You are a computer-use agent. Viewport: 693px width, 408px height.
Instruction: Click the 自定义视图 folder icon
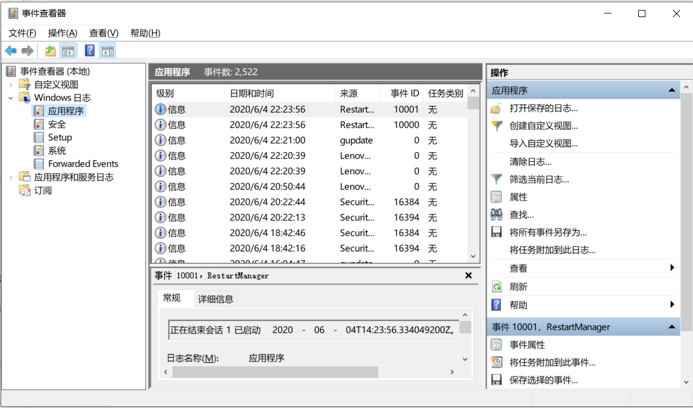25,85
